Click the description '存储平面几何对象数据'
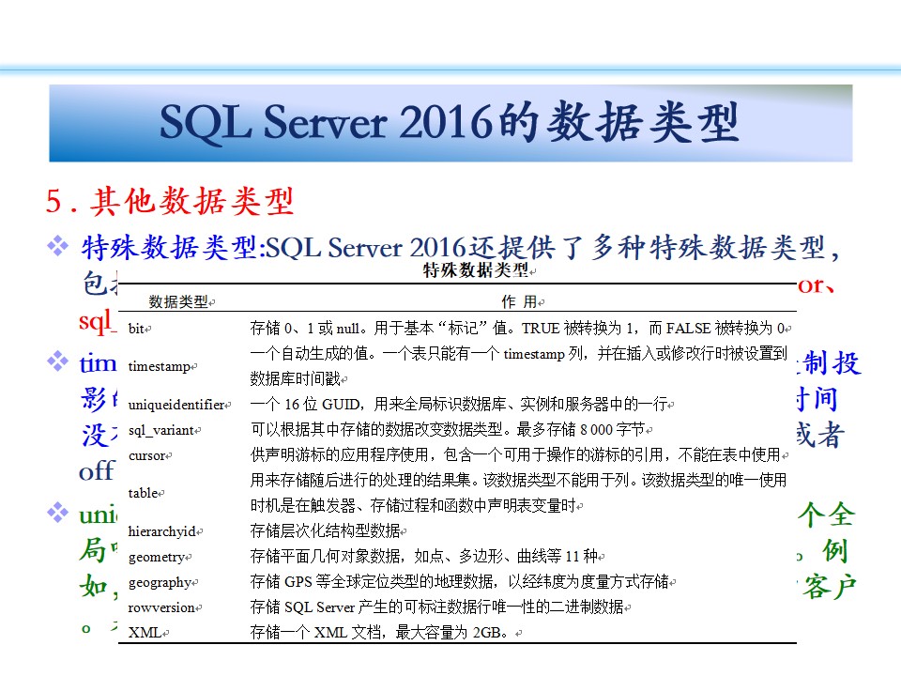 click(326, 556)
